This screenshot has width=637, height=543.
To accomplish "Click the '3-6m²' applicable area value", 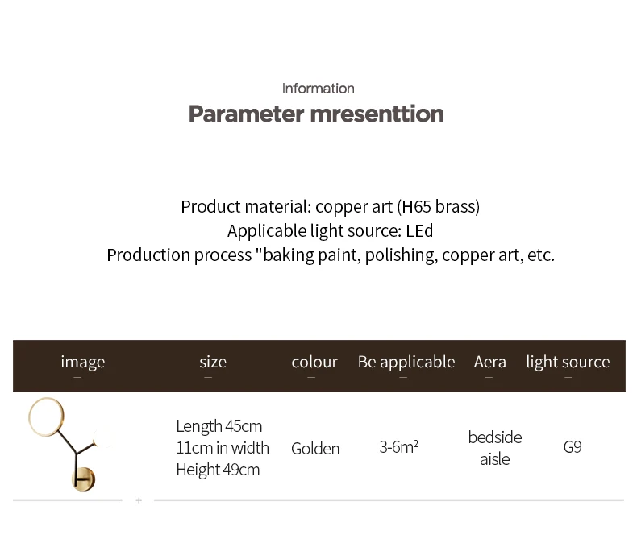I will coord(398,447).
